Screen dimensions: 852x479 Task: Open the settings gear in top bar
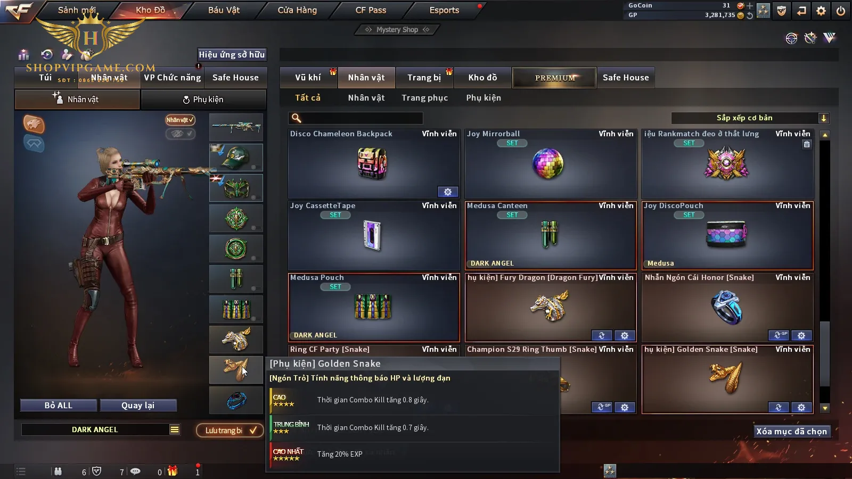[821, 11]
